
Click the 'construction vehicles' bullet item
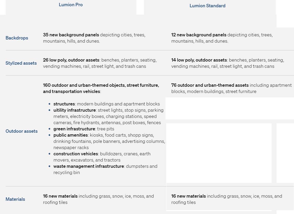(x=76, y=154)
